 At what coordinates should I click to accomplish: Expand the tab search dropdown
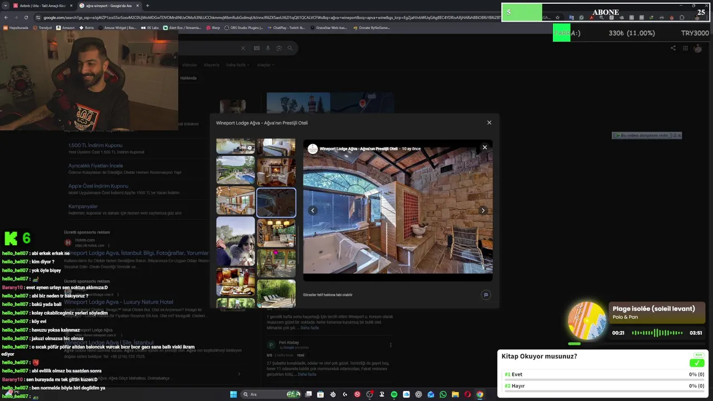click(x=6, y=6)
